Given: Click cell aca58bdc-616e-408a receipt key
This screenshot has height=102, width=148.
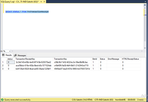Looking at the screenshot, I should click(x=34, y=65).
